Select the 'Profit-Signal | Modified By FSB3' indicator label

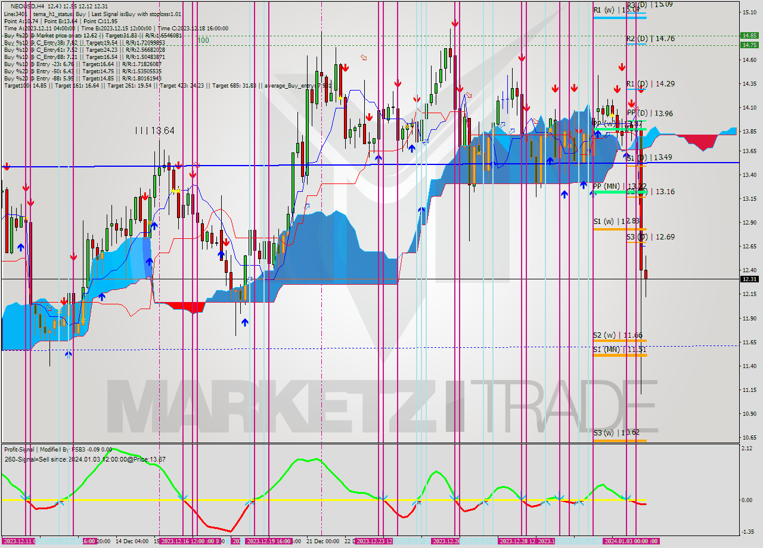click(58, 449)
